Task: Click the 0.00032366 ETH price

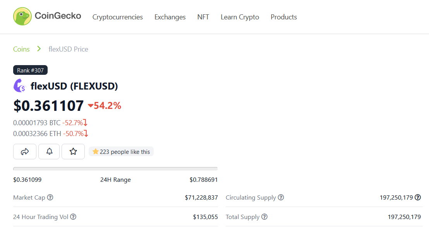Action: click(37, 134)
